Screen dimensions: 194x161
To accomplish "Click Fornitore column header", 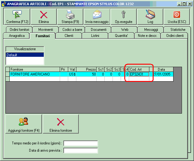I will tap(35, 69).
